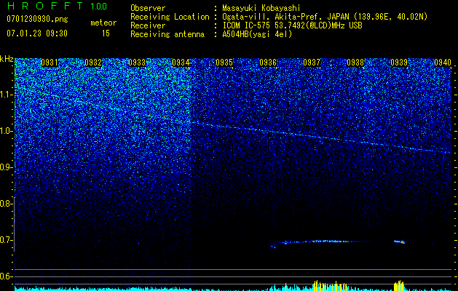This screenshot has height=291, width=458.
Task: Click the 1.0 frequency axis label
Action: [7, 131]
